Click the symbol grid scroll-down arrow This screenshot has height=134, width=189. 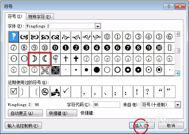point(178,73)
